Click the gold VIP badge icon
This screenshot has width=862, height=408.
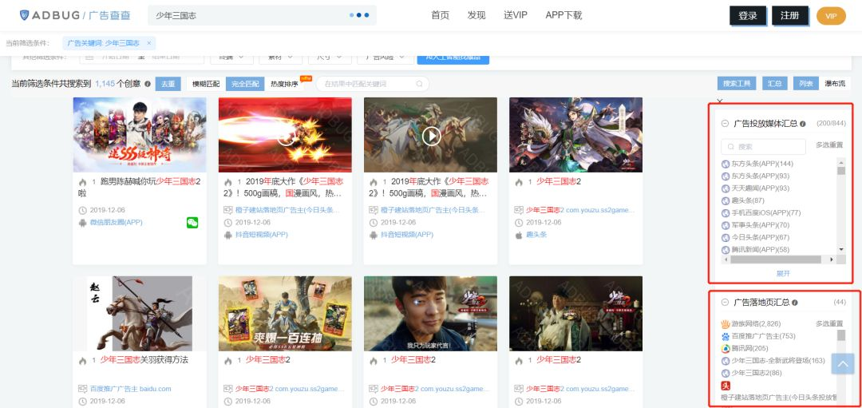click(831, 16)
